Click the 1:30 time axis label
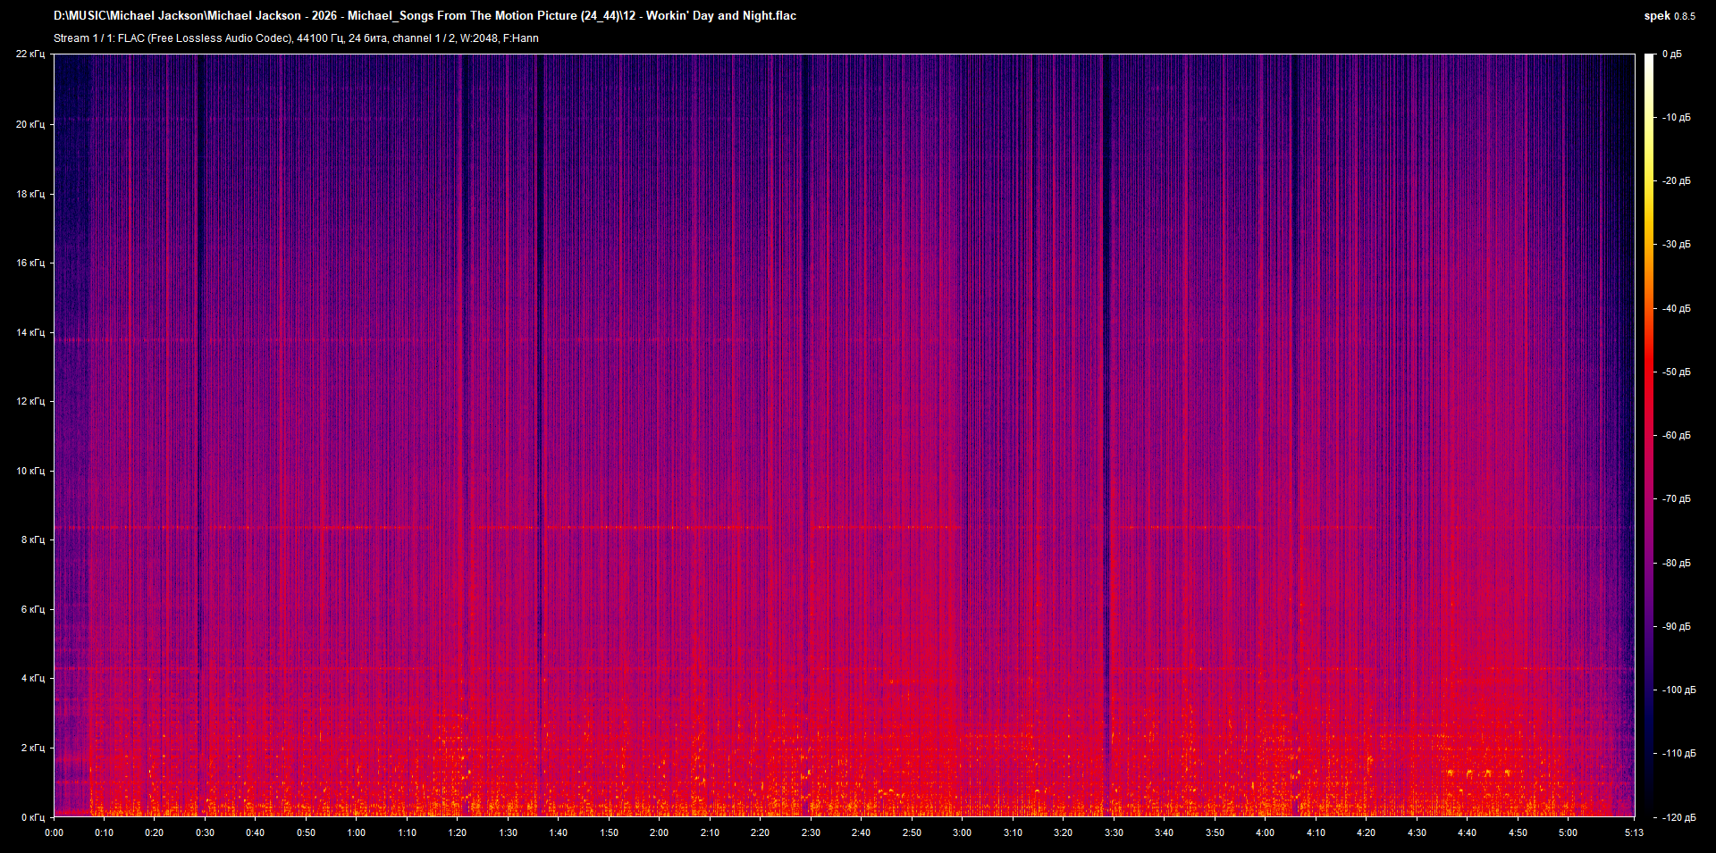Viewport: 1716px width, 853px height. (x=508, y=832)
